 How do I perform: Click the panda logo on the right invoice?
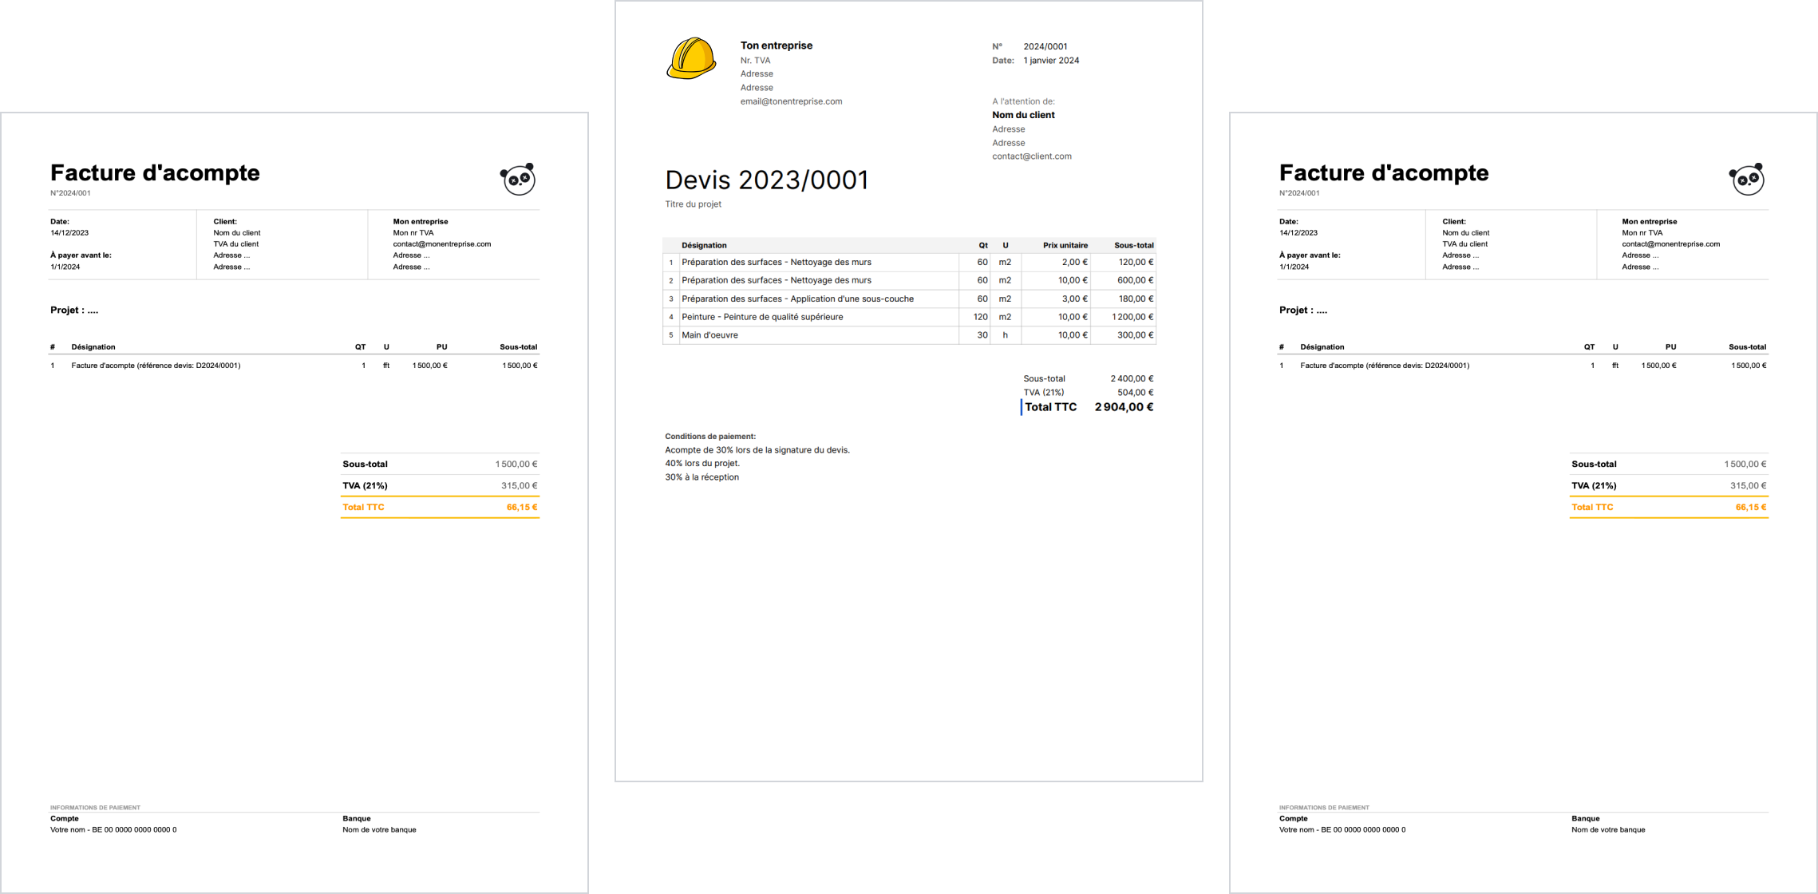(1747, 179)
